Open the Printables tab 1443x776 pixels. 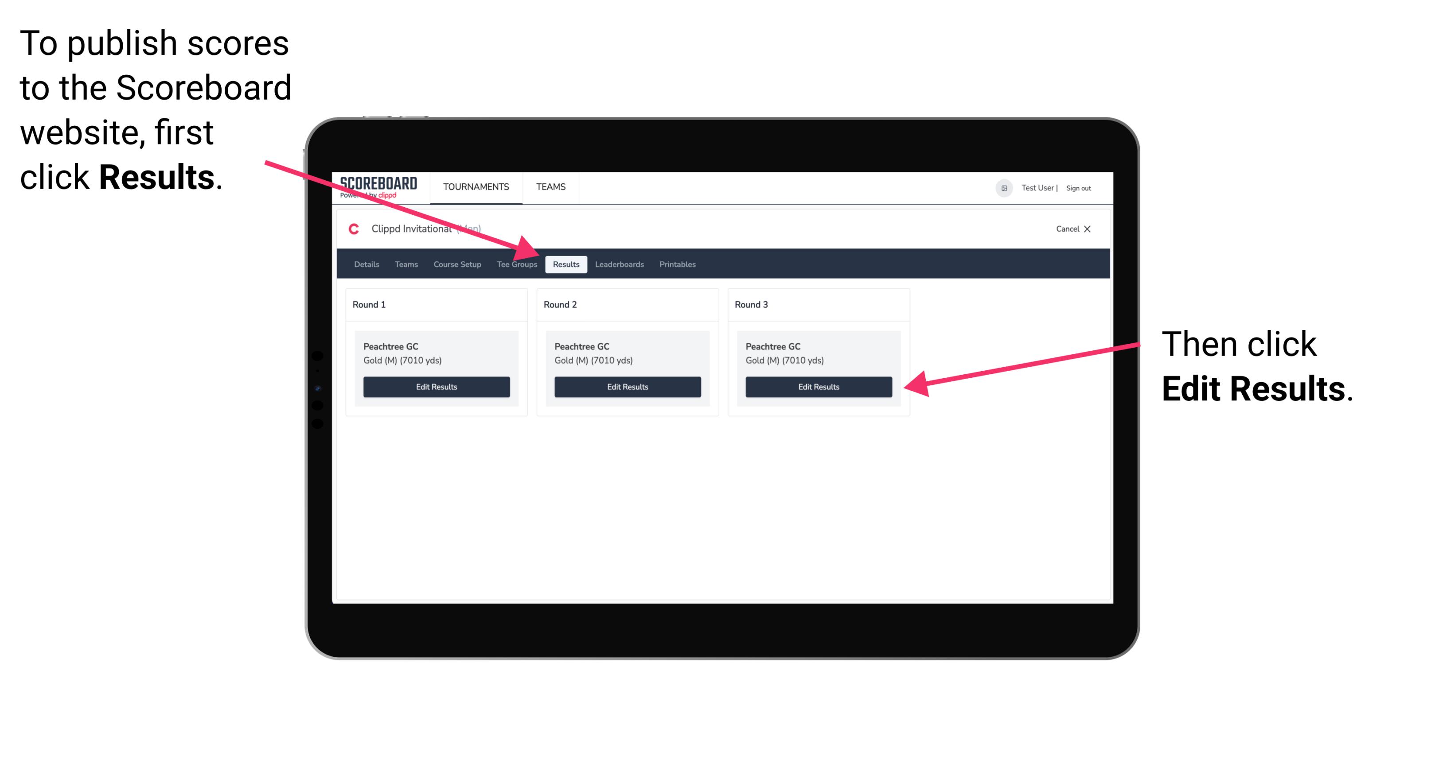[677, 264]
